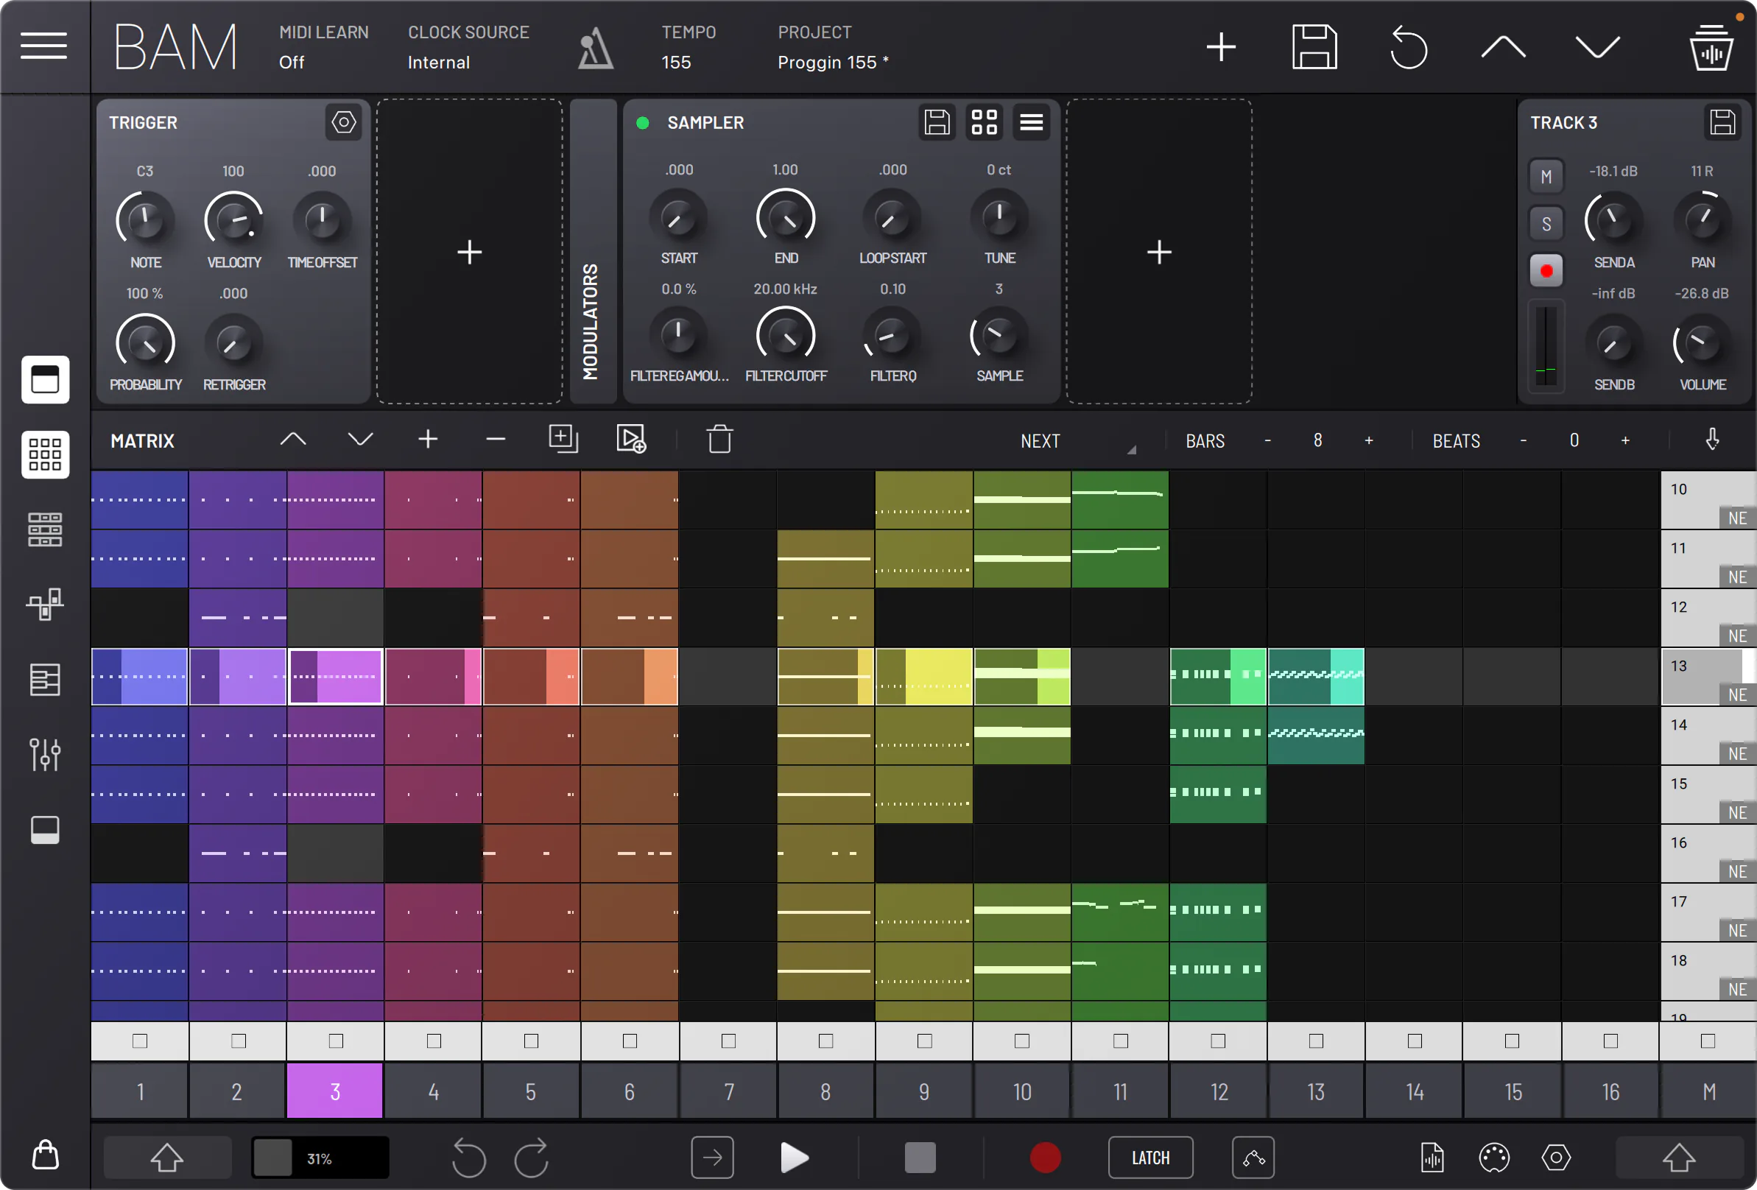1757x1190 pixels.
Task: Enable the LATCH button
Action: pyautogui.click(x=1151, y=1158)
